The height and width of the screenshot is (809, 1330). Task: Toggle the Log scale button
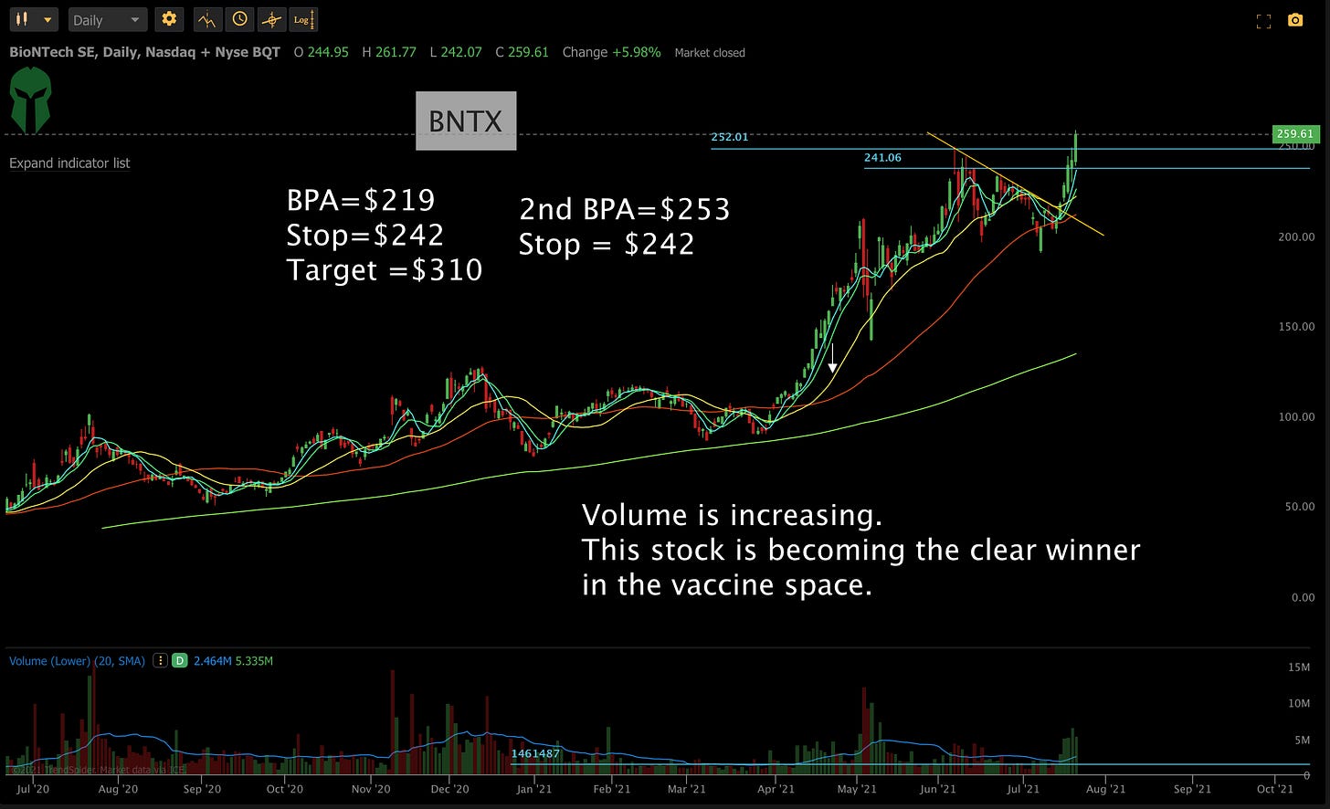coord(303,19)
